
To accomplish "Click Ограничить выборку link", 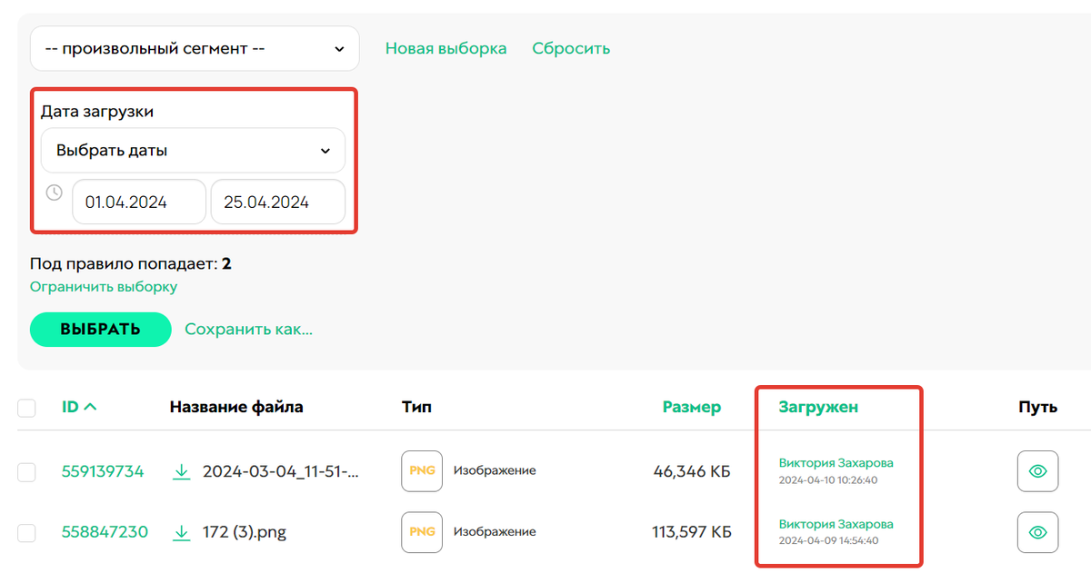I will [104, 287].
